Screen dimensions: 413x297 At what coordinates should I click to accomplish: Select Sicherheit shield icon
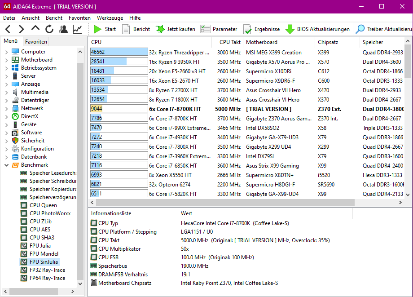click(15, 141)
